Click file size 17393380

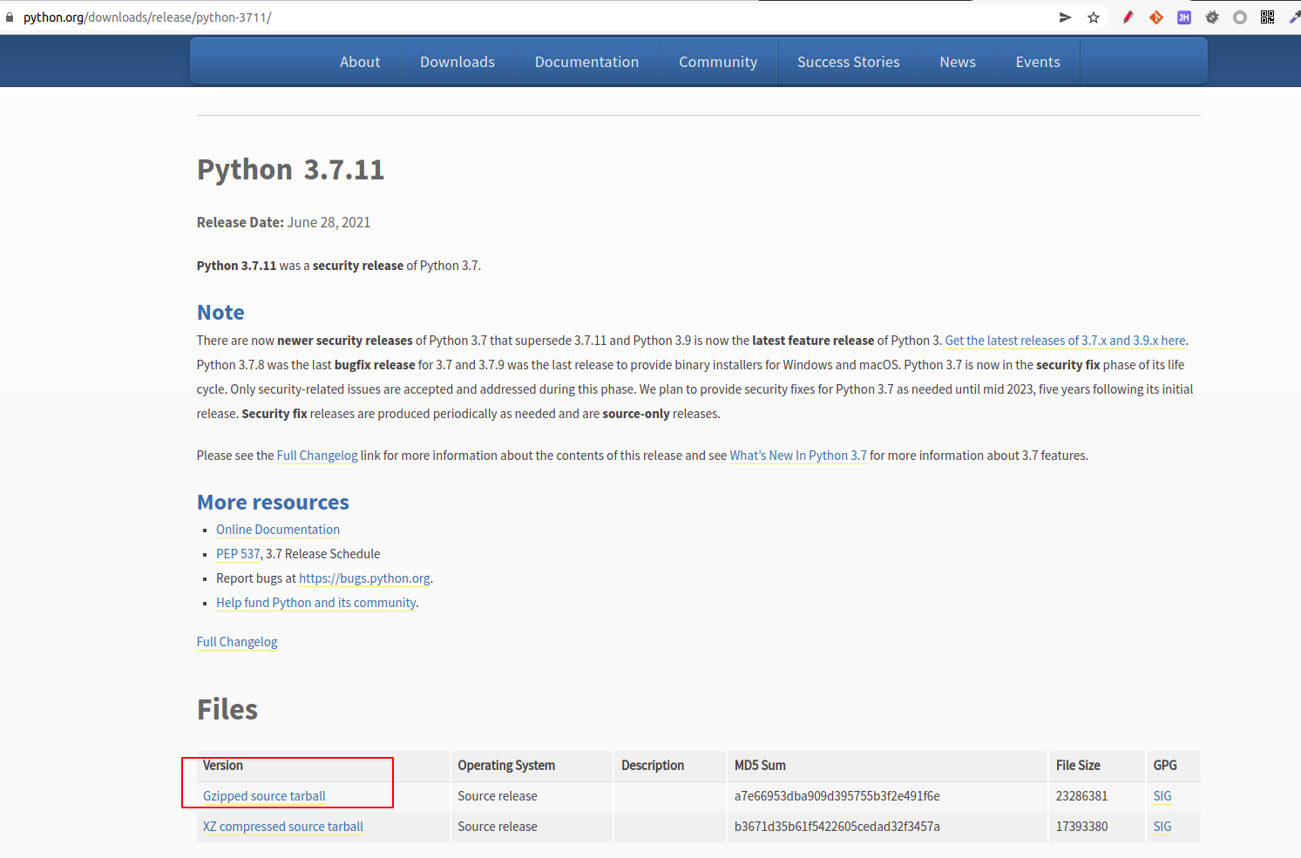pos(1082,827)
